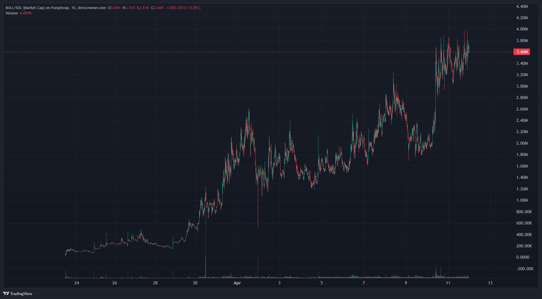Click the 1.80M price axis label

[x=522, y=154]
